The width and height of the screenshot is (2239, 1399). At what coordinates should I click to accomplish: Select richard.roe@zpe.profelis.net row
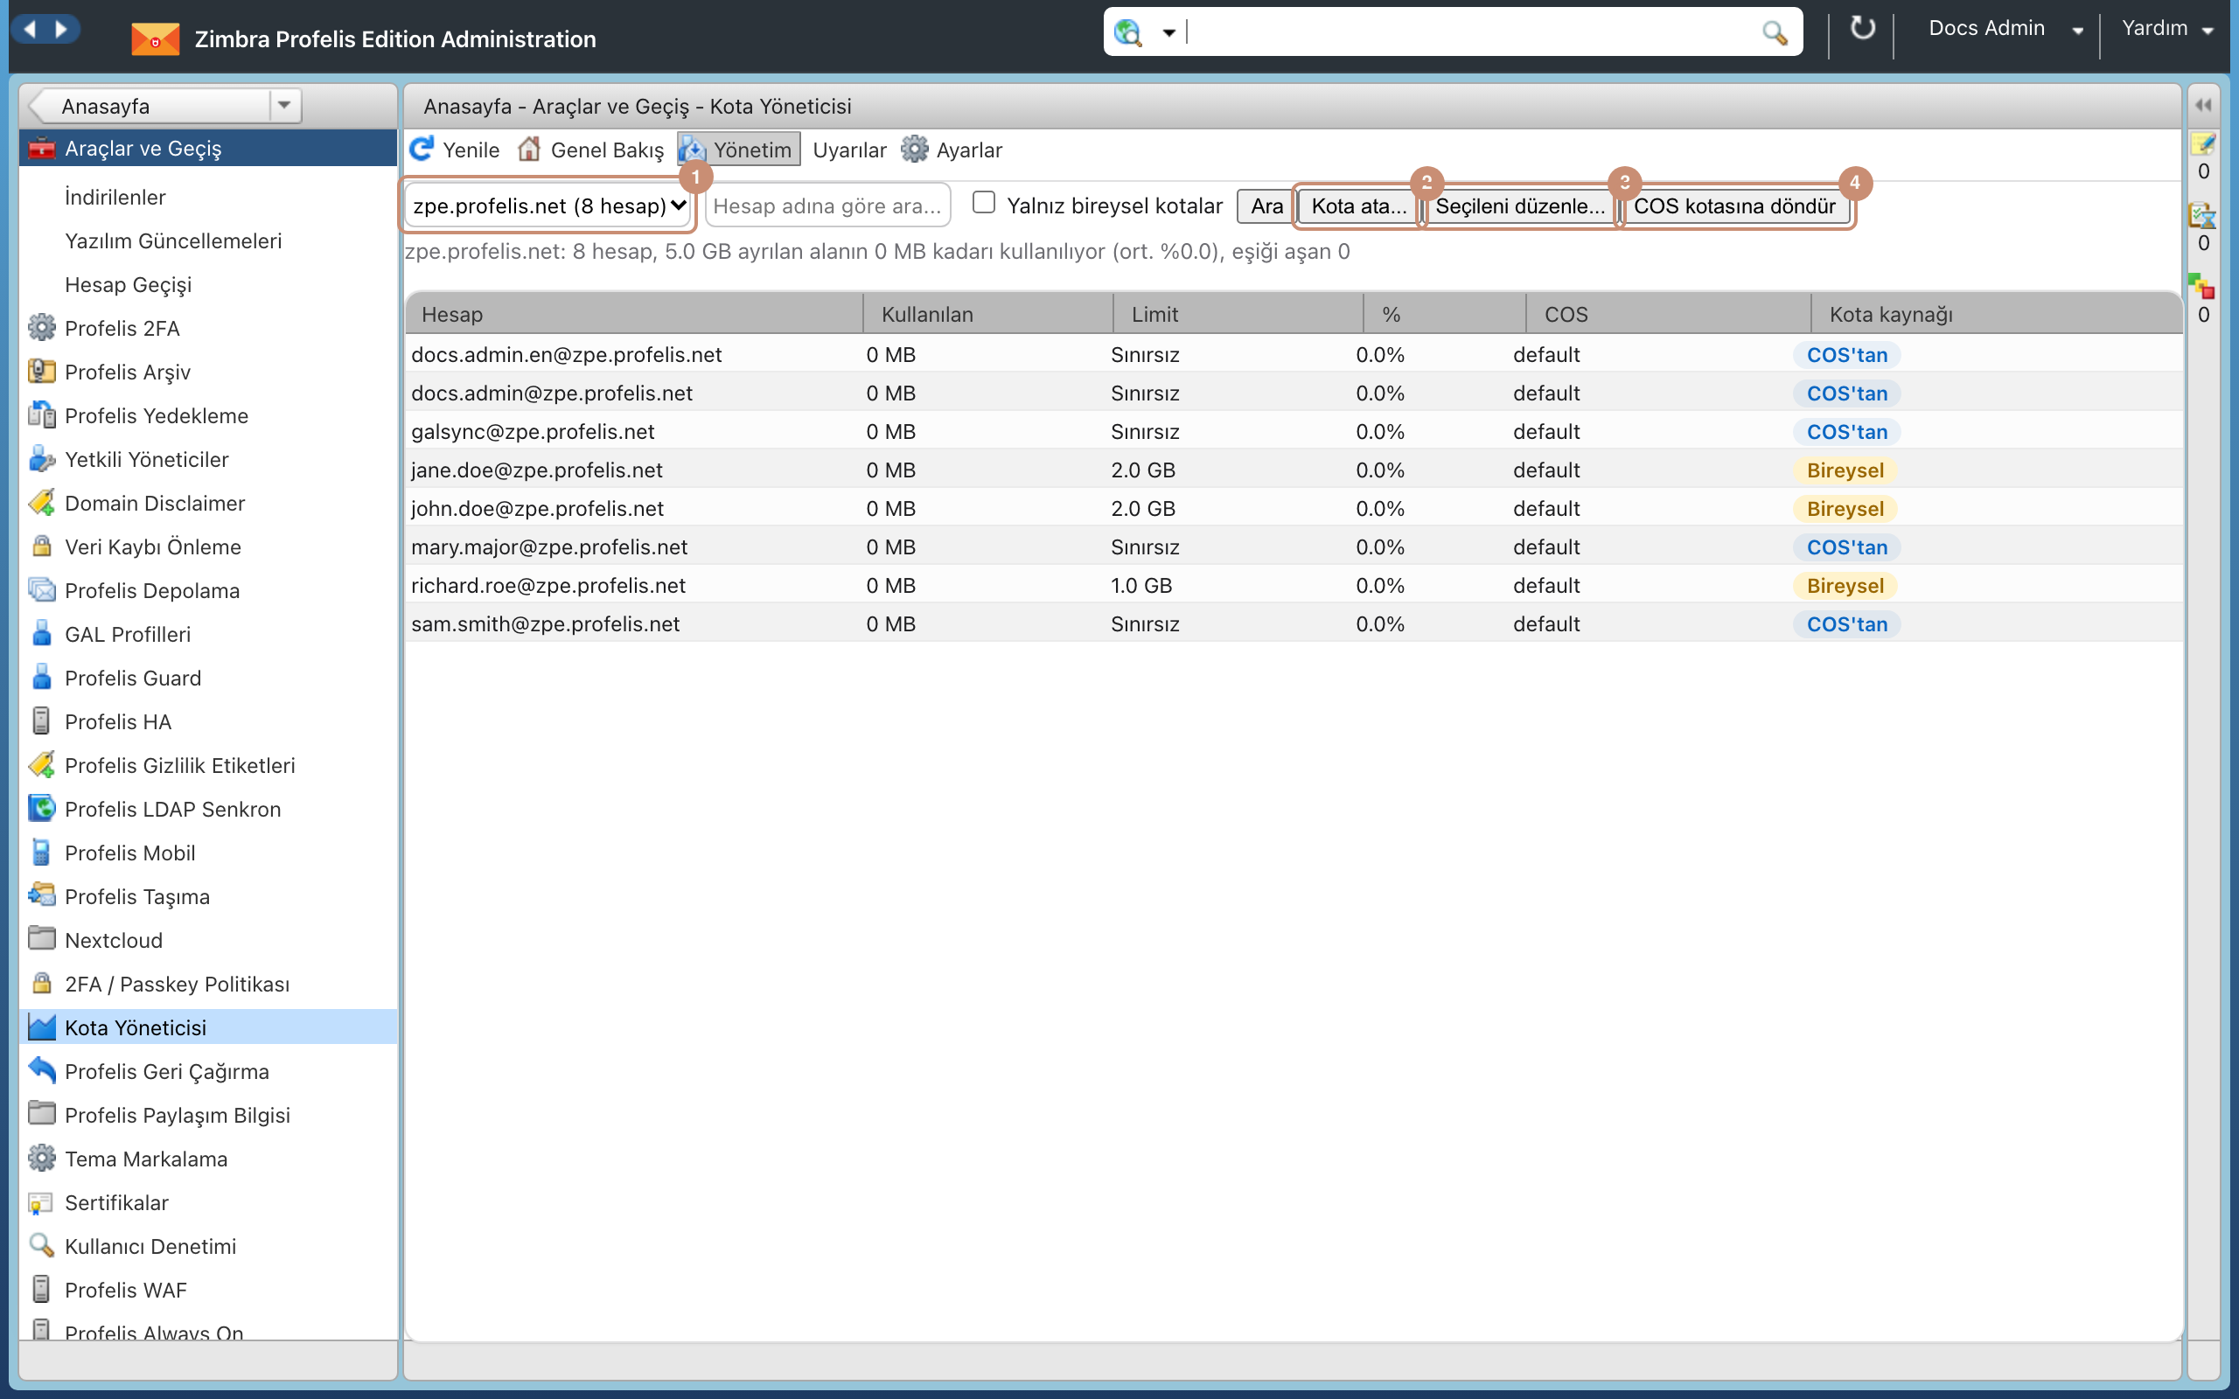point(1294,585)
